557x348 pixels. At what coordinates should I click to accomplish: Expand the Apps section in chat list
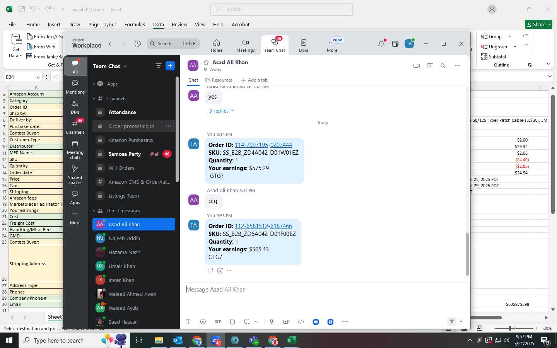94,84
